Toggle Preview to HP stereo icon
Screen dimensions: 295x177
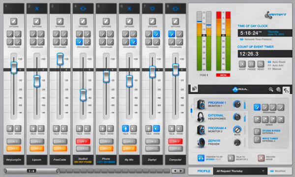pyautogui.click(x=201, y=158)
